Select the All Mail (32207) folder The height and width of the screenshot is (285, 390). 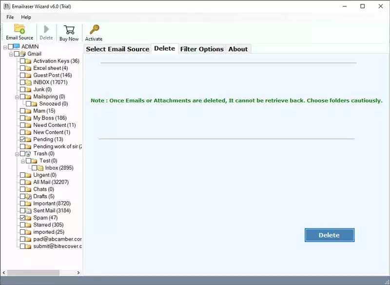coord(51,182)
